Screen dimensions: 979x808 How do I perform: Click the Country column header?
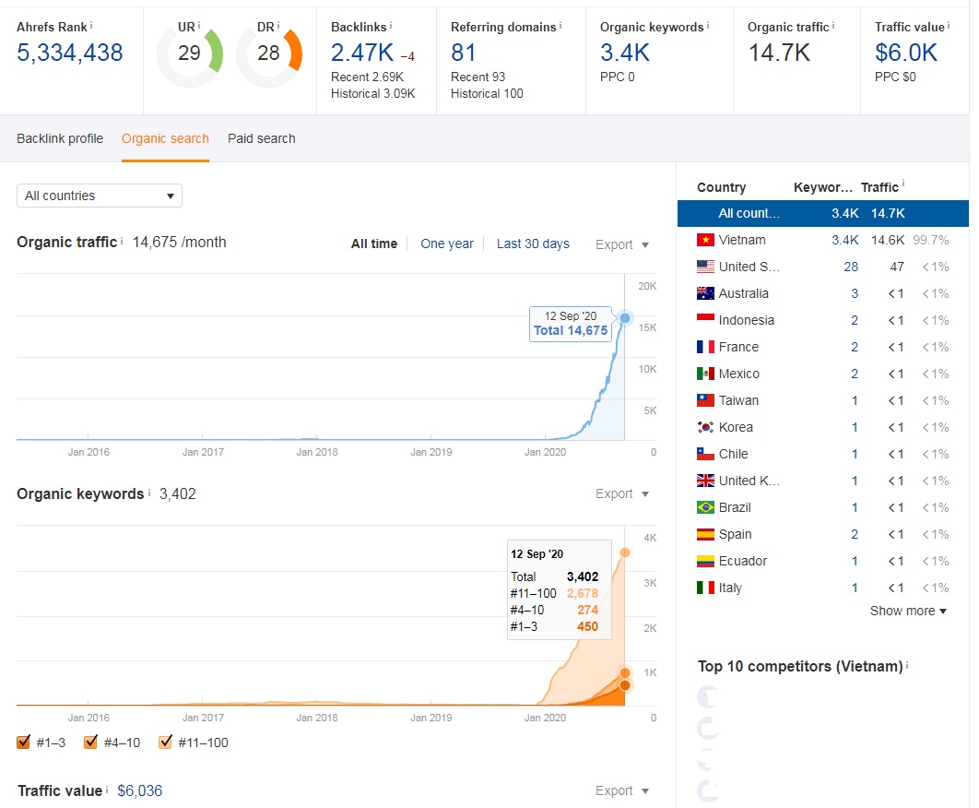pyautogui.click(x=721, y=187)
